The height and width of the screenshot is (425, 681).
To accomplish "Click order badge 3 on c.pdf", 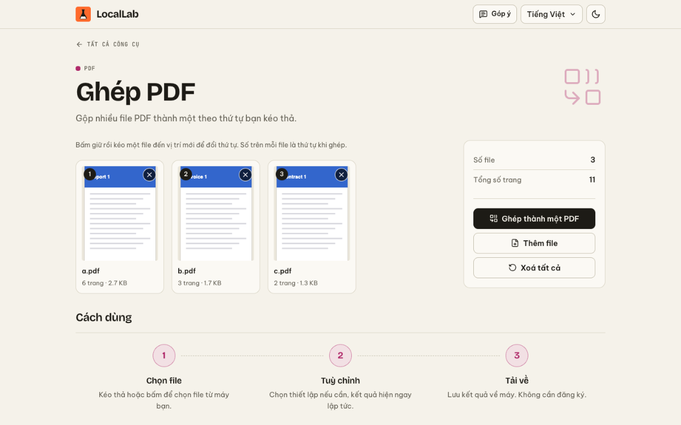I will 282,174.
